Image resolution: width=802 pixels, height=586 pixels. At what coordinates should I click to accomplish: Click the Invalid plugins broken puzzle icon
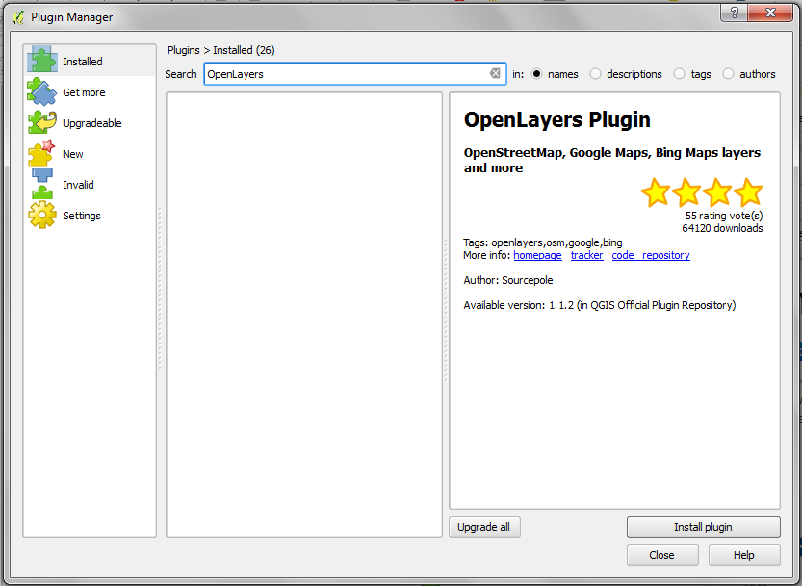point(42,185)
